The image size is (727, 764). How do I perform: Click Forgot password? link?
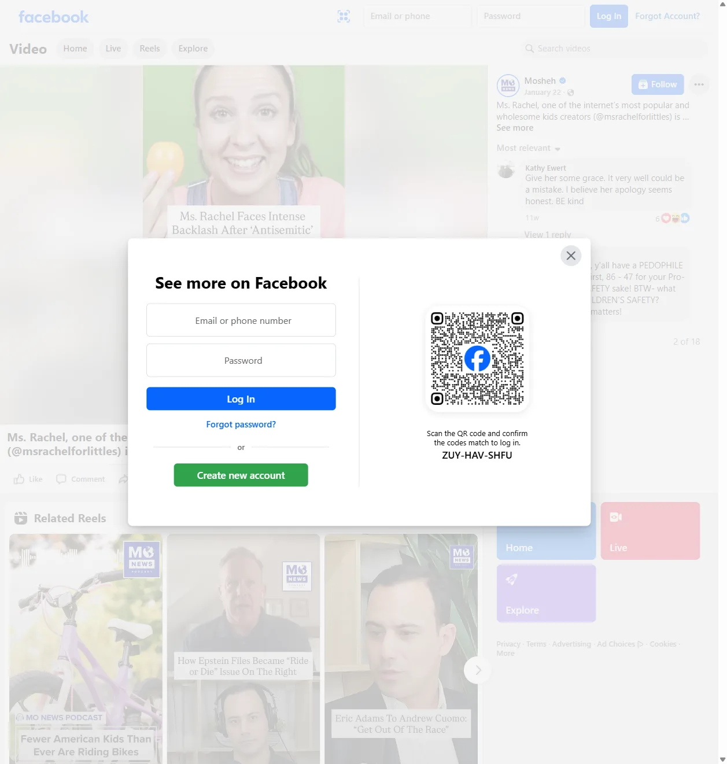241,425
